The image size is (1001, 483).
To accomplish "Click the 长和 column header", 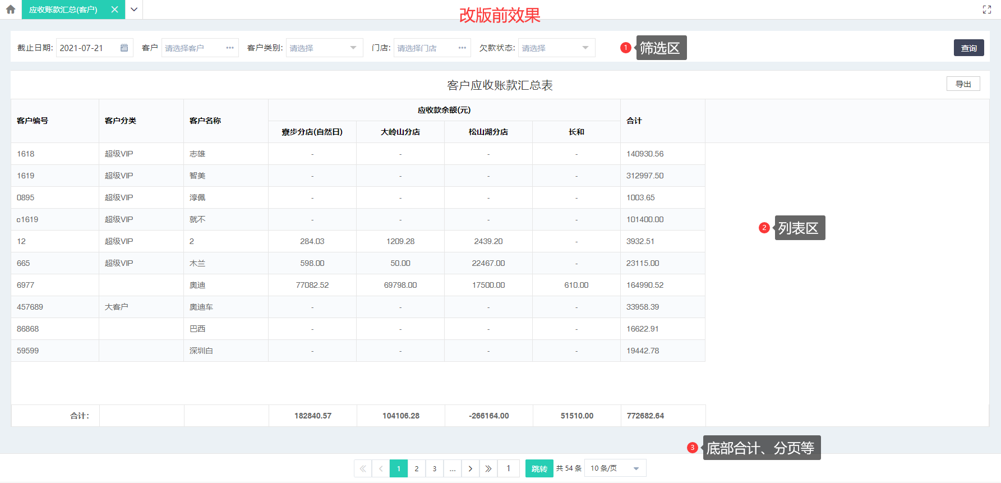I will point(576,132).
